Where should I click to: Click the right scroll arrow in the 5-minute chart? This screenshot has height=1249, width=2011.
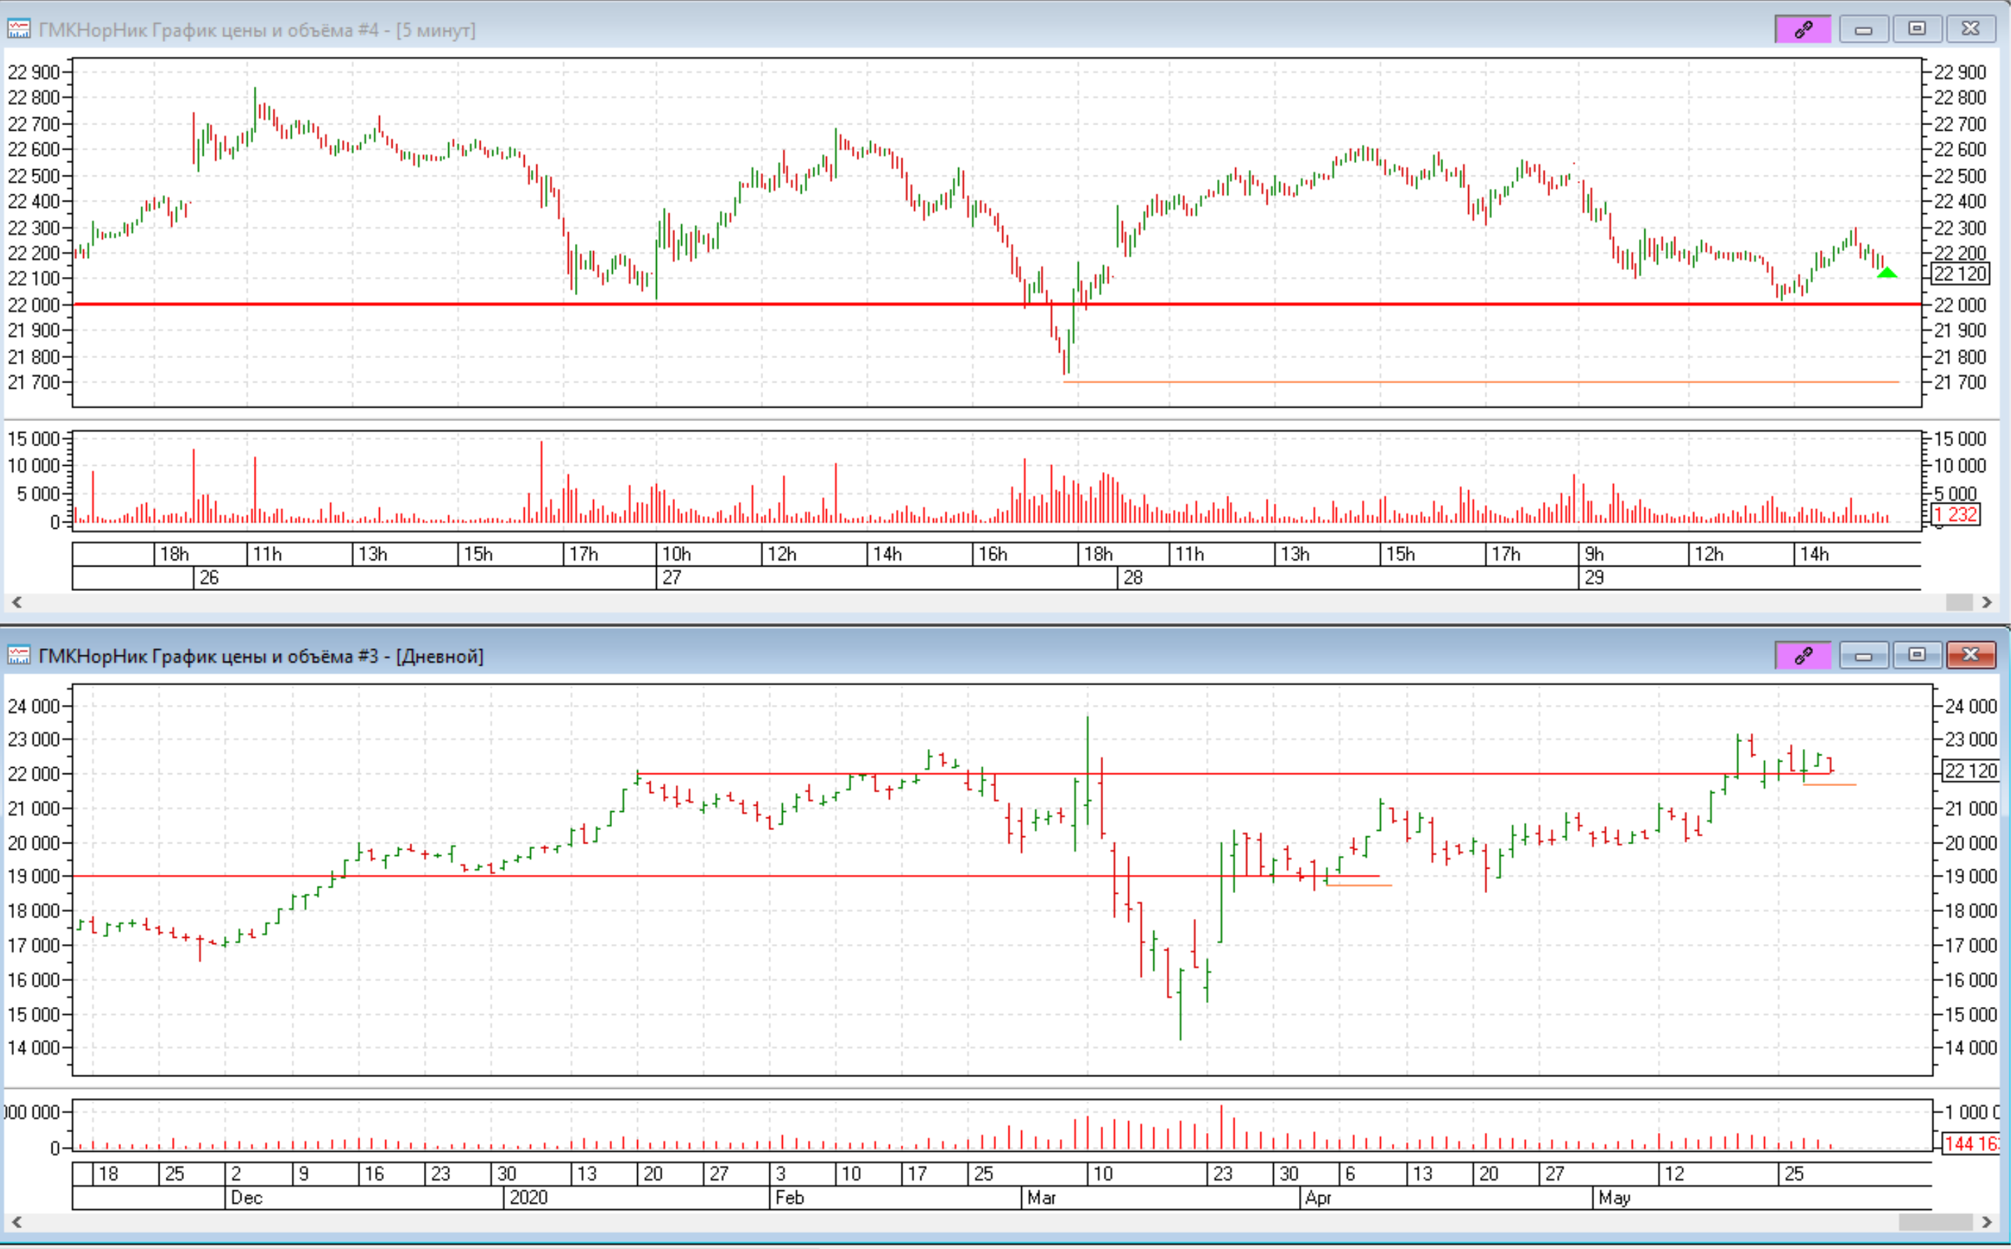[1987, 602]
